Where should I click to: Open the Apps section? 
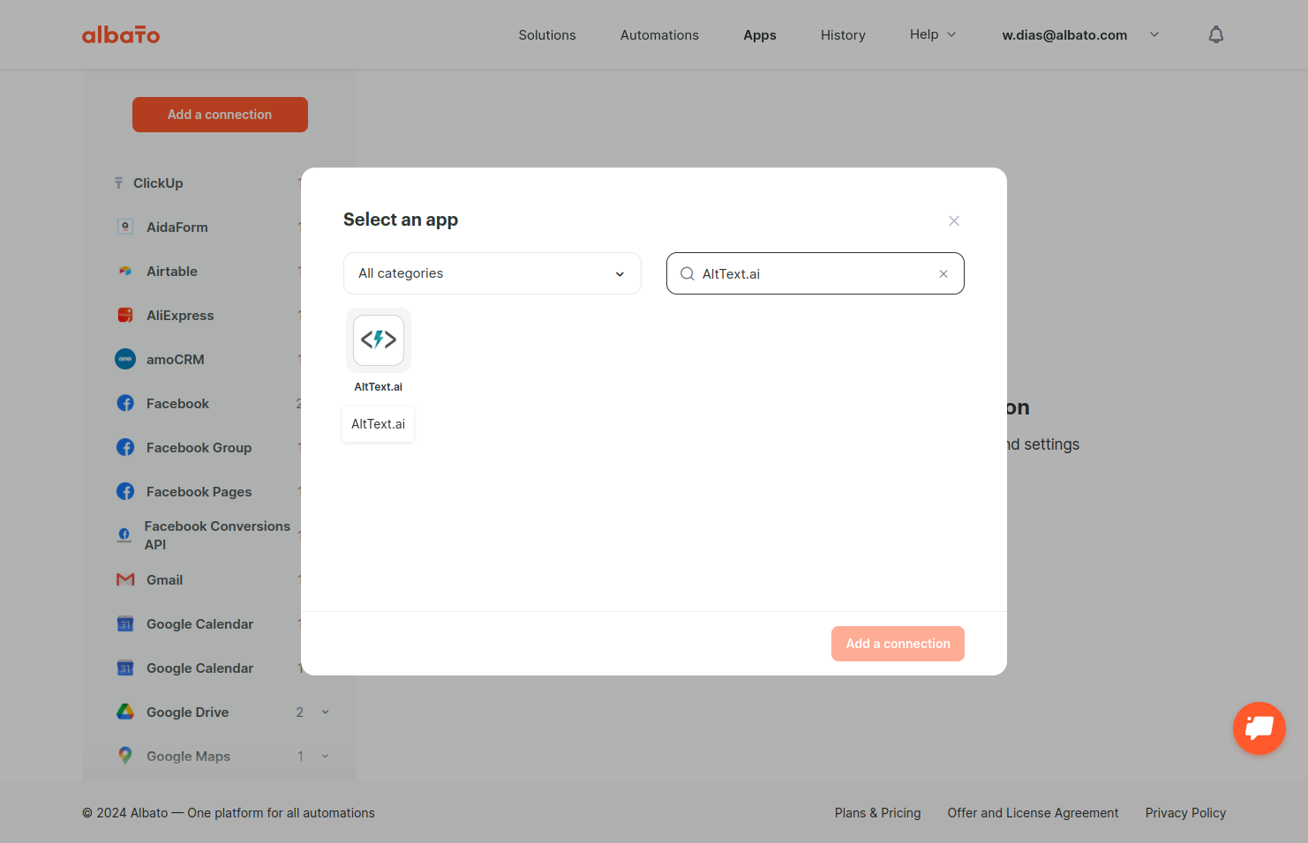pos(760,35)
